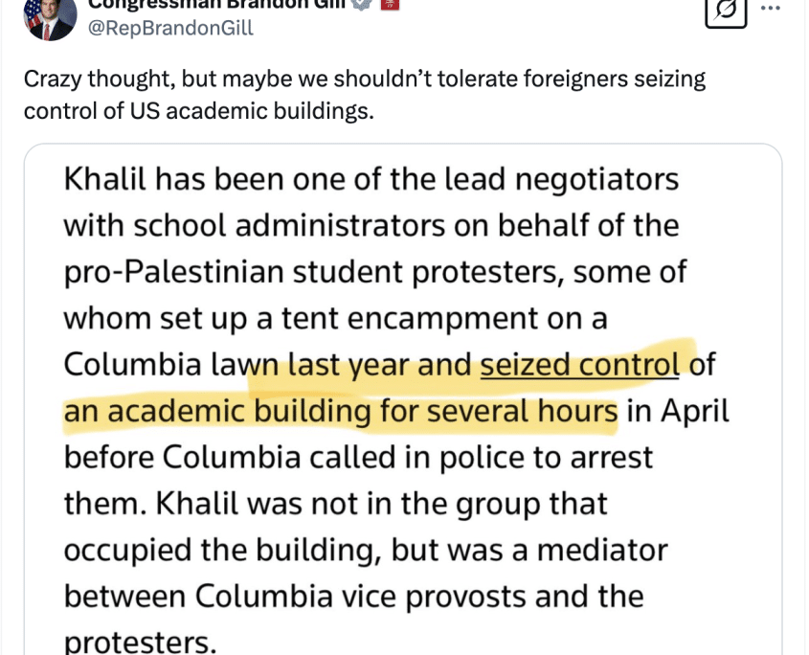Click the line 'before Columbia called in police to arrest'
This screenshot has height=655, width=809.
[358, 458]
